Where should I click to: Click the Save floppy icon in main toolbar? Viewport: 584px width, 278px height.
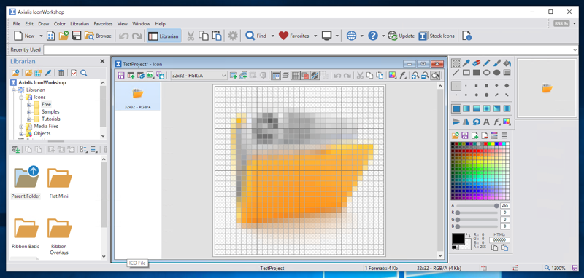(77, 36)
